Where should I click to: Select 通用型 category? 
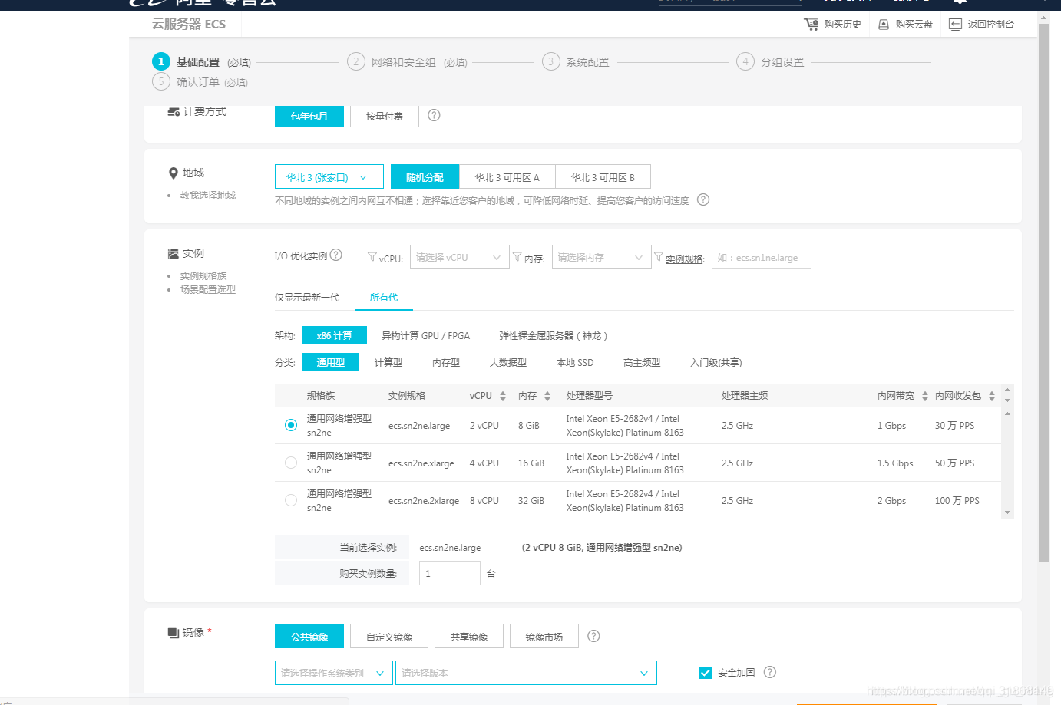click(x=331, y=362)
